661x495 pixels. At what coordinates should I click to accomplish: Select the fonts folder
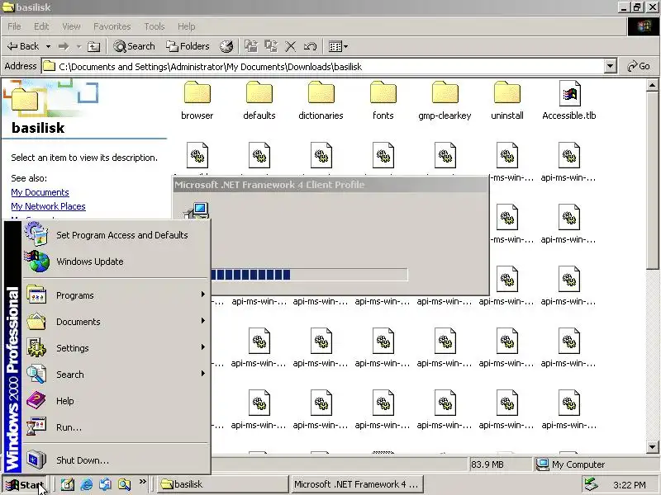tap(383, 100)
